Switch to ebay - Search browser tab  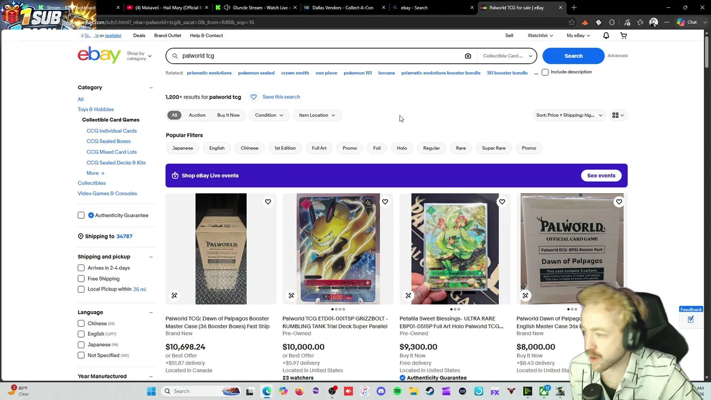[x=429, y=8]
